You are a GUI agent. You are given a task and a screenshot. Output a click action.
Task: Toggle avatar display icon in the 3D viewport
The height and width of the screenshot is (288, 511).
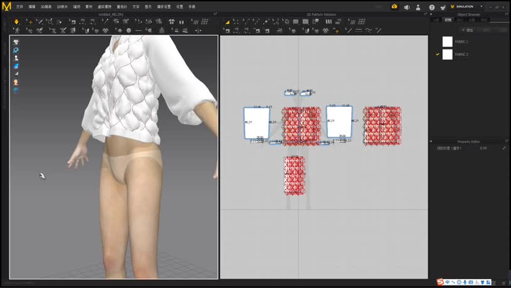pos(16,58)
